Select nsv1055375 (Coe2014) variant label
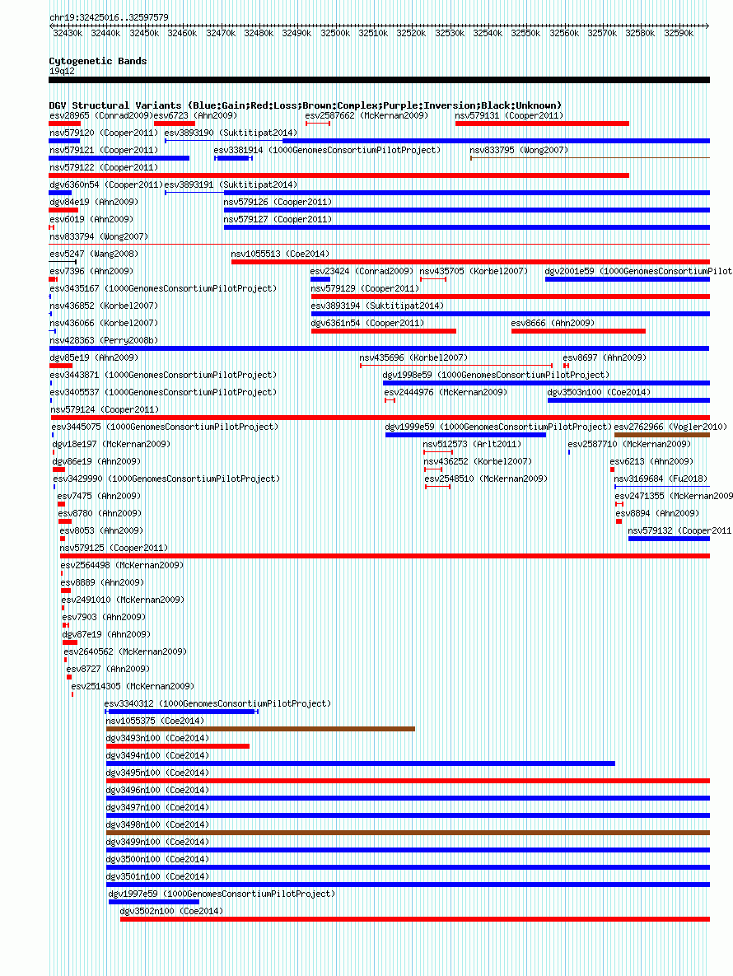Viewport: 733px width, 976px height. (x=155, y=721)
